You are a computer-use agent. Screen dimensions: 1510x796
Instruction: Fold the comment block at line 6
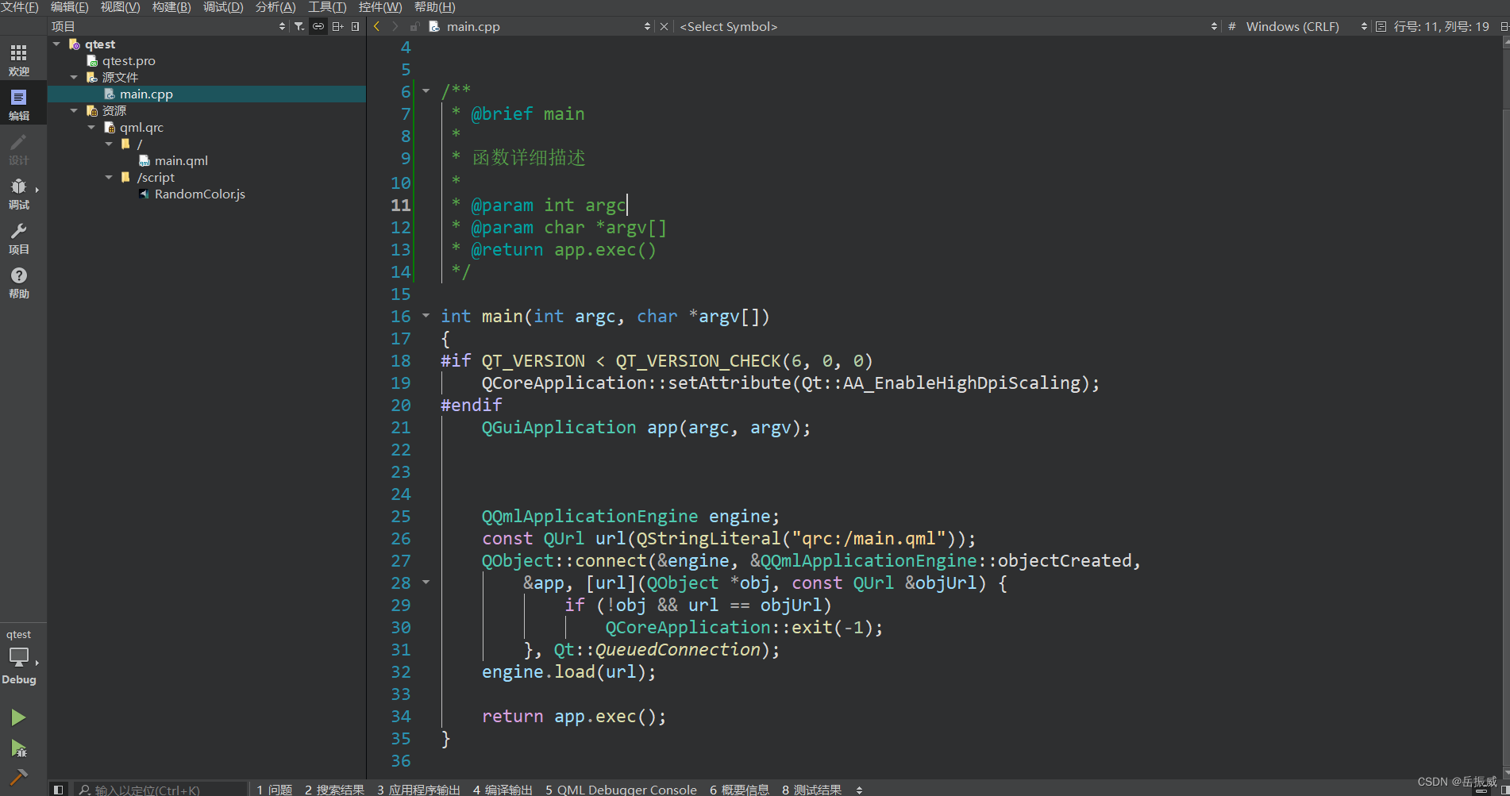(426, 90)
